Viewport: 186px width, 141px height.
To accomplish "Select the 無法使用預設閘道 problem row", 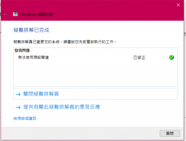I will (95, 58).
